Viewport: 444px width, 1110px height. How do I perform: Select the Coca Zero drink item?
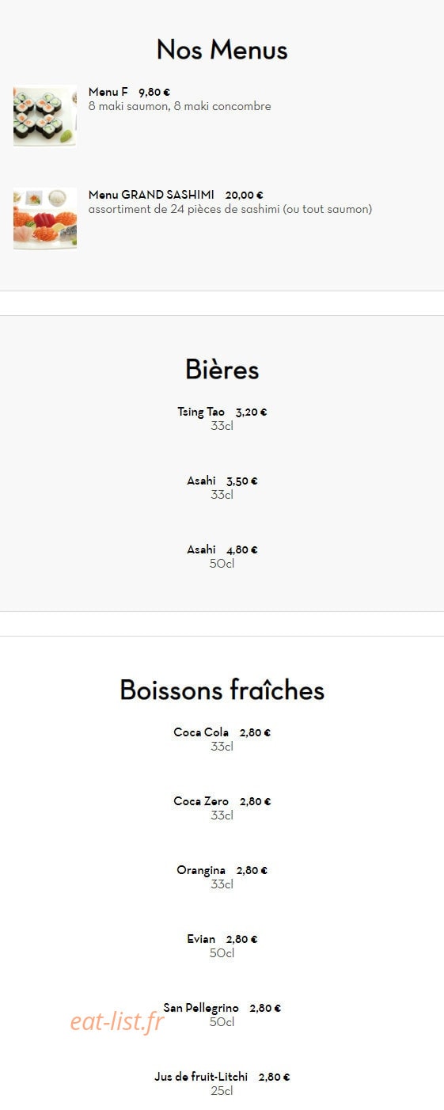pos(222,808)
